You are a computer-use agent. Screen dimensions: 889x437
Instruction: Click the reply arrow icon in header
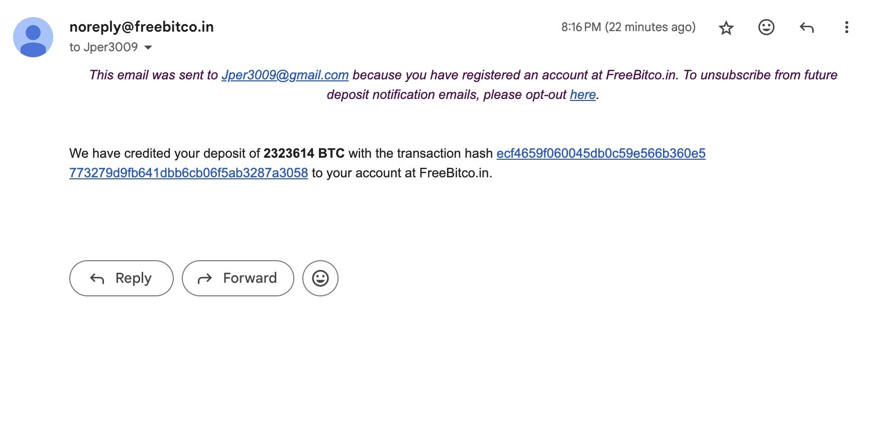tap(806, 28)
